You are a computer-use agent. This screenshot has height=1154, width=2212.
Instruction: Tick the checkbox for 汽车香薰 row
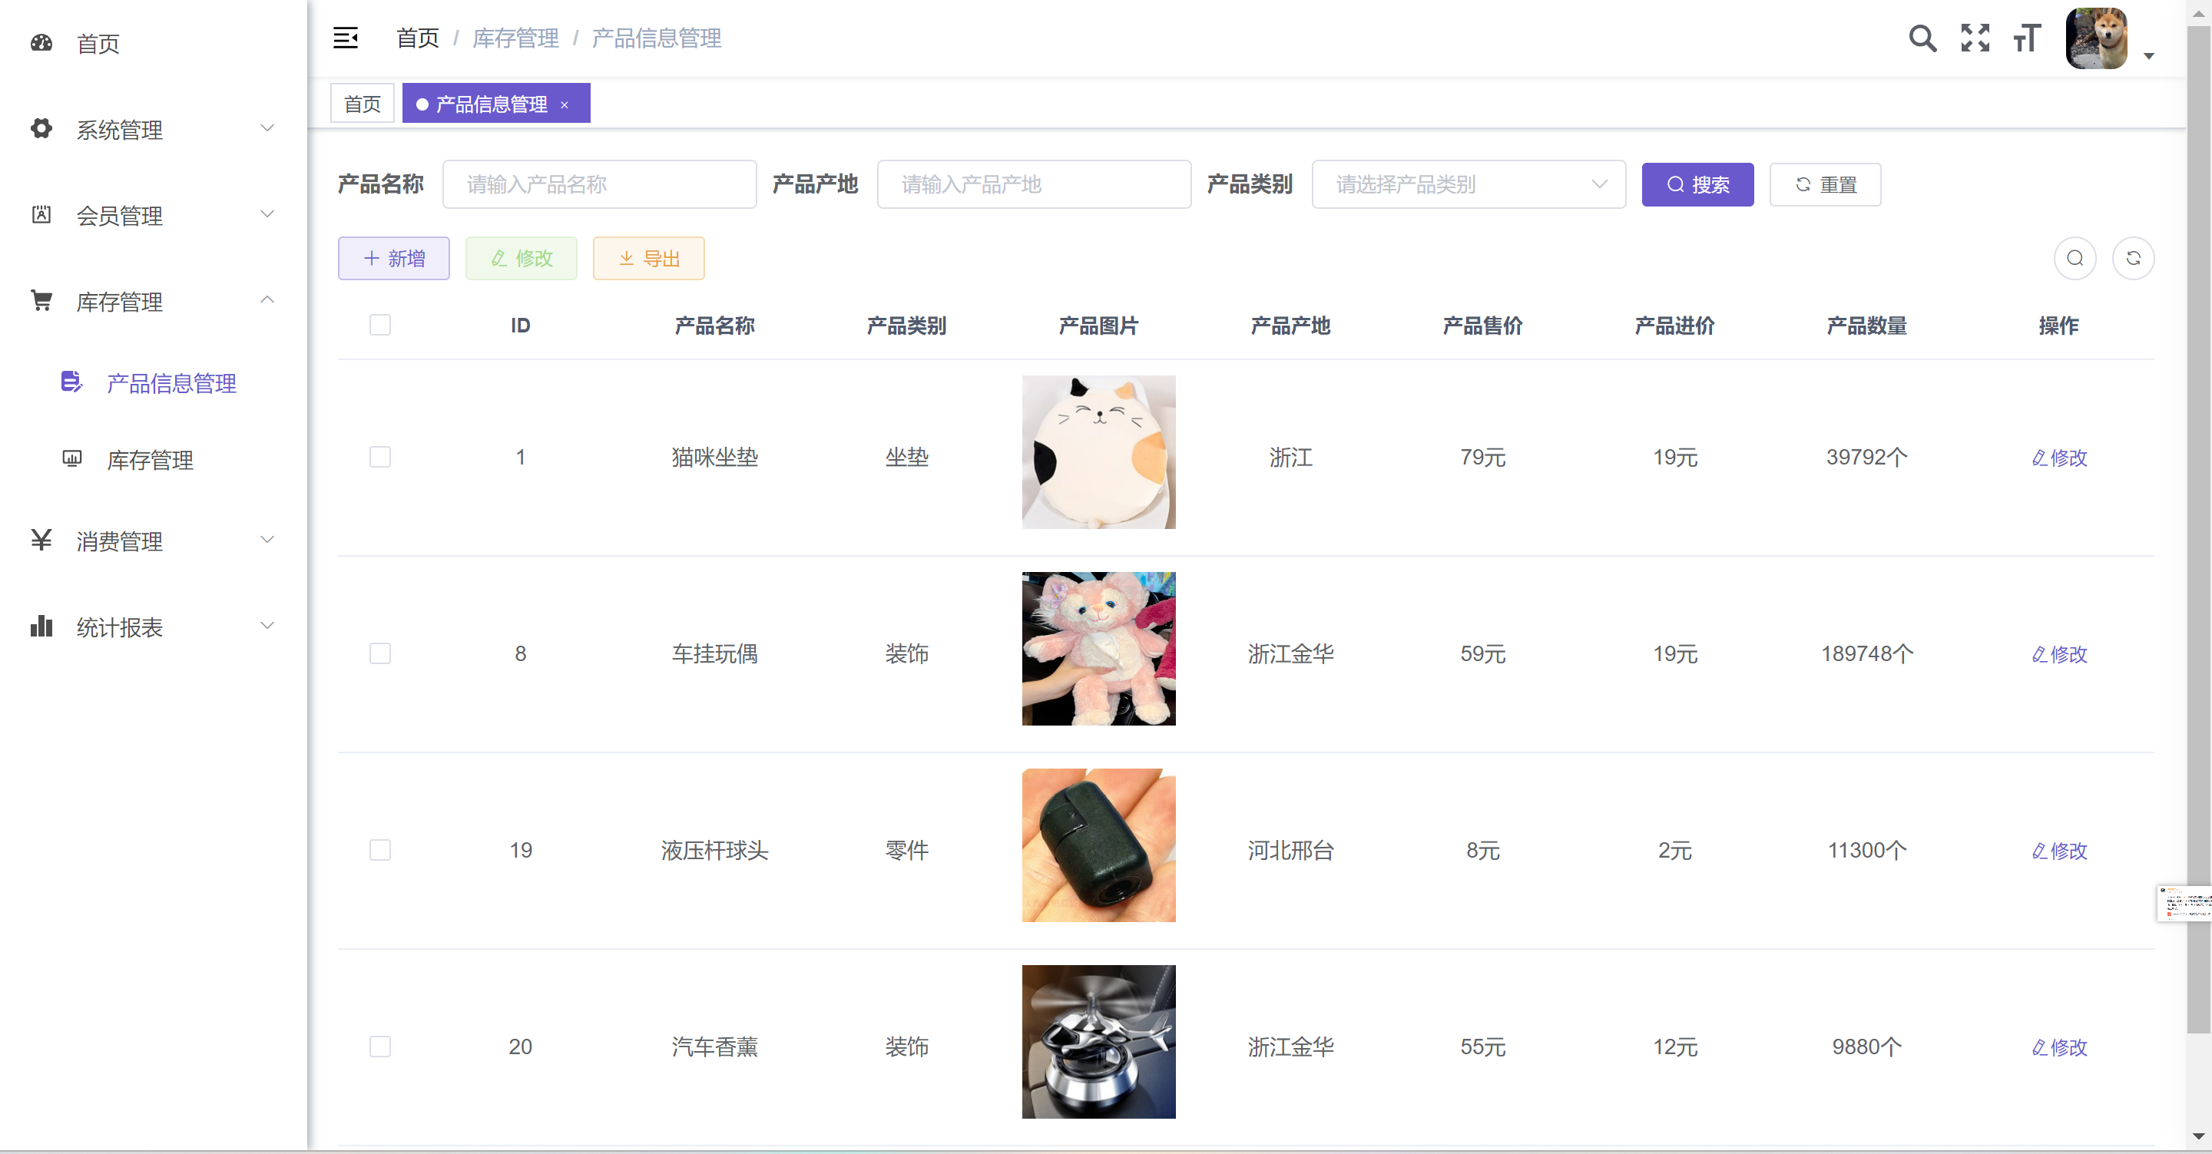coord(379,1047)
